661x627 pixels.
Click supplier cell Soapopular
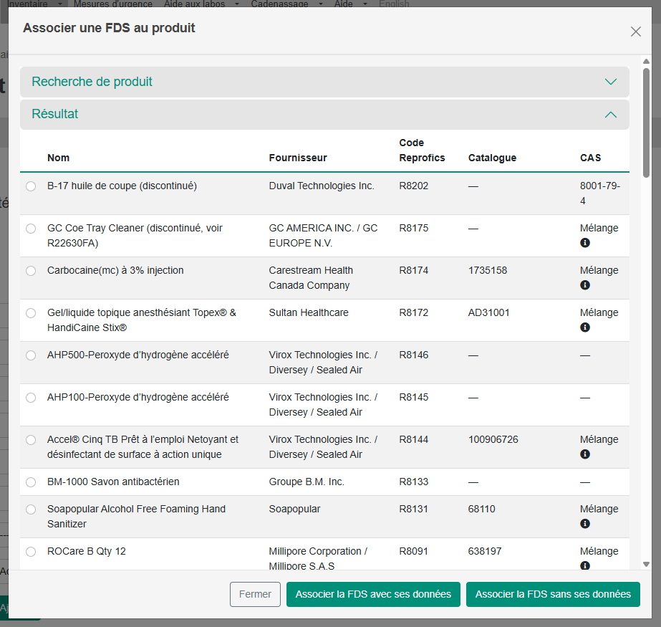(294, 509)
